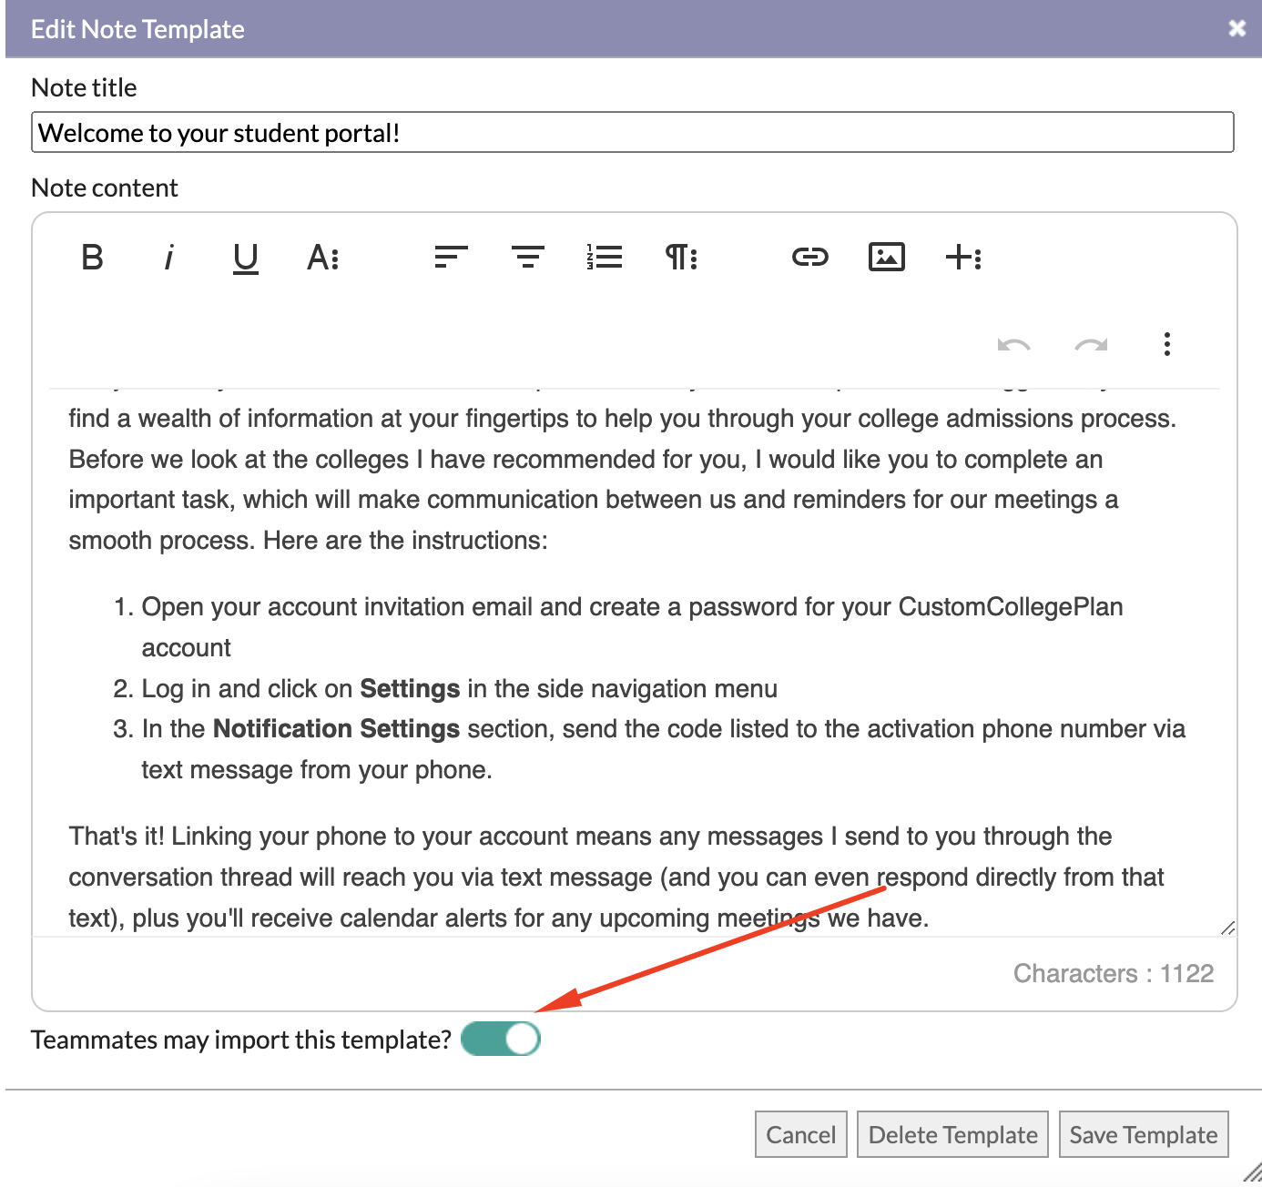This screenshot has width=1262, height=1187.
Task: Open the insert-more plus menu
Action: point(964,258)
